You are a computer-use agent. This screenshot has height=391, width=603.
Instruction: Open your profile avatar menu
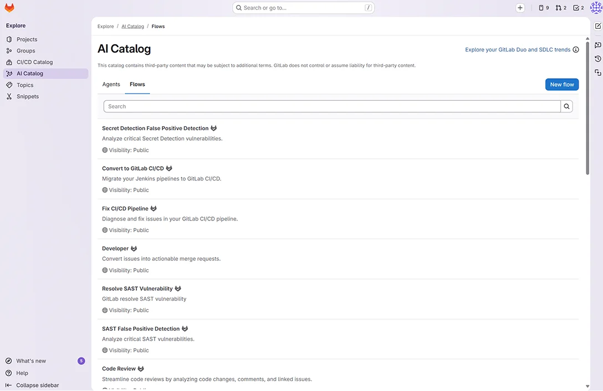(595, 7)
